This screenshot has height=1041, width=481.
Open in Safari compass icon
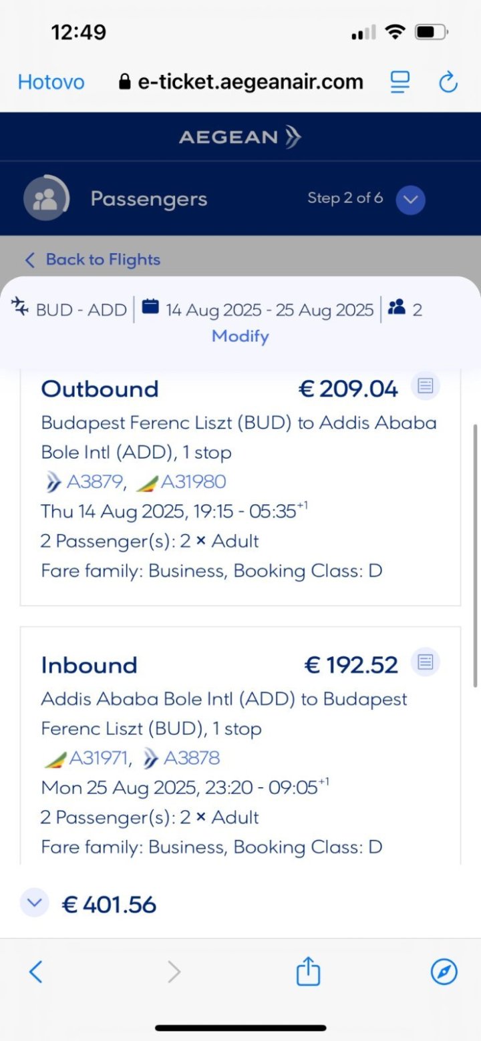tap(444, 972)
